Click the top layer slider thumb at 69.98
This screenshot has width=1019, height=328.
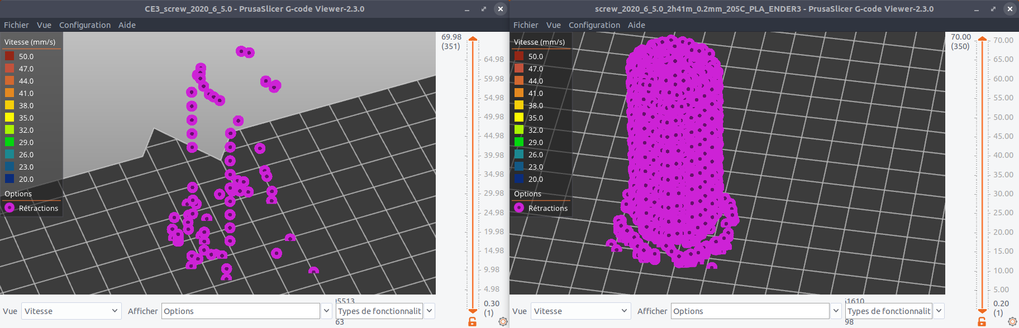[x=473, y=39]
